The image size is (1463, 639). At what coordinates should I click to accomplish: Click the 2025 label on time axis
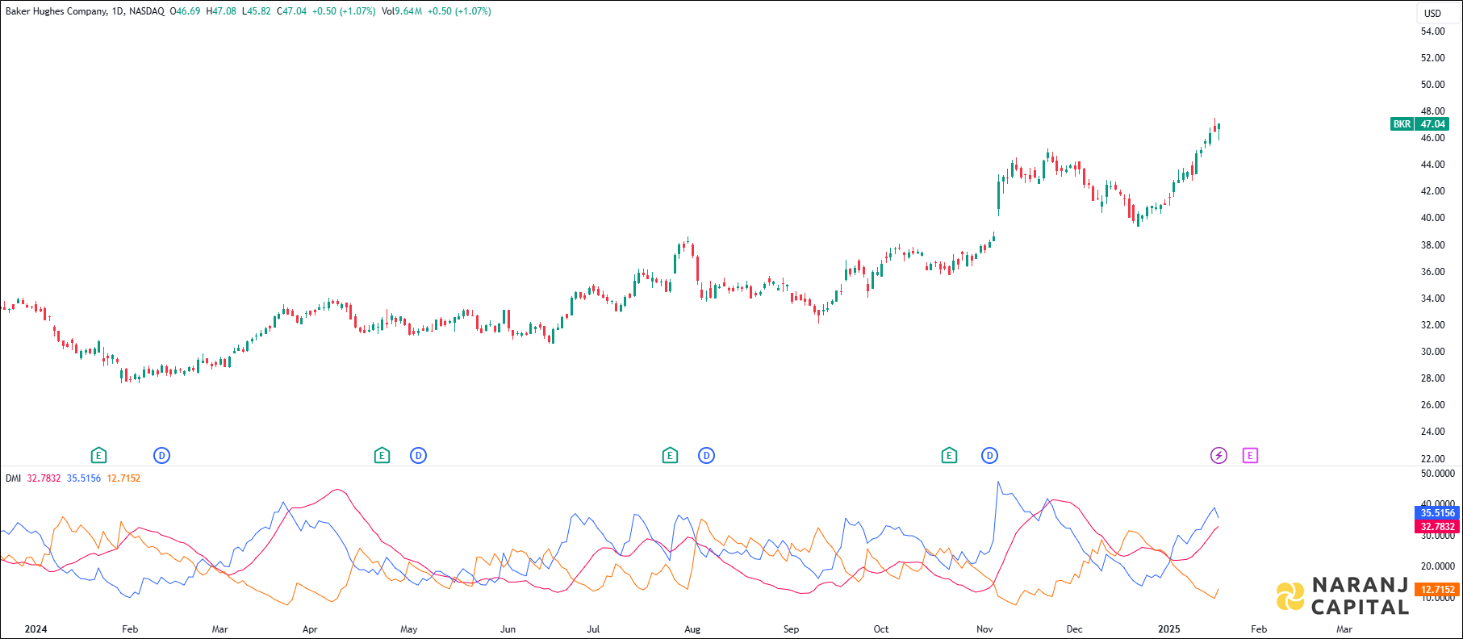click(1169, 629)
